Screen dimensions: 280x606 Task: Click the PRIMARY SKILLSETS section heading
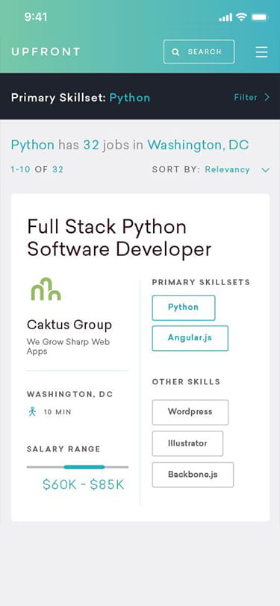[201, 282]
